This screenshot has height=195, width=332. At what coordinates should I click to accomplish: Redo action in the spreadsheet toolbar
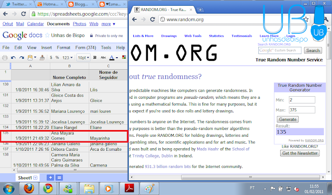point(22,58)
